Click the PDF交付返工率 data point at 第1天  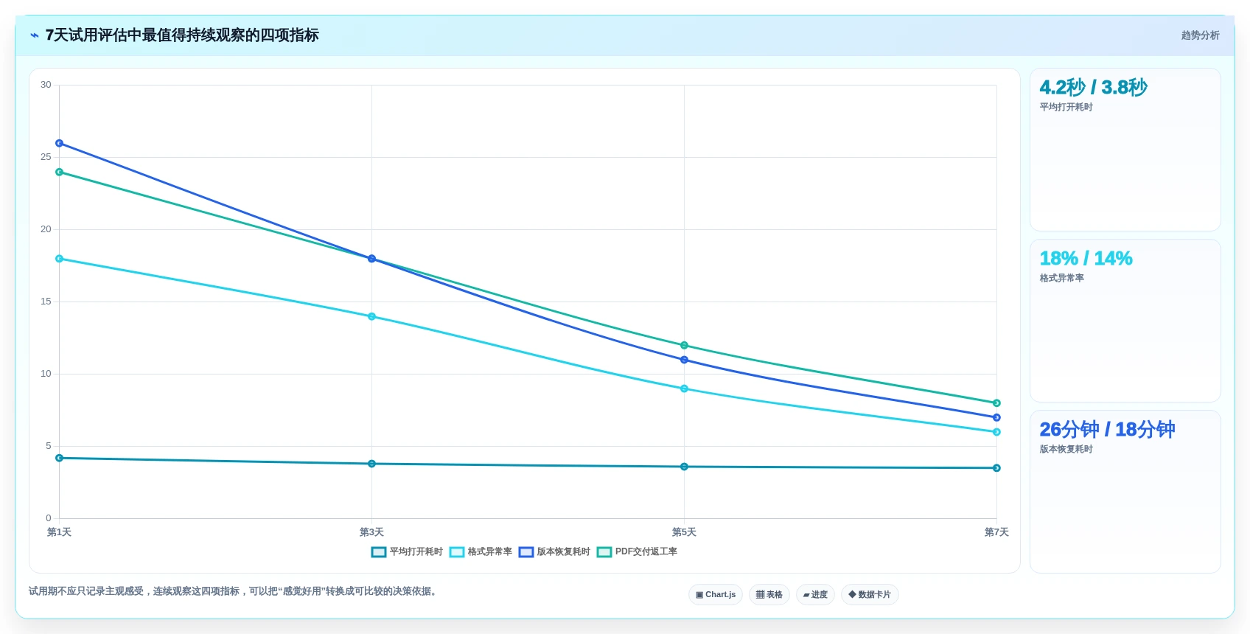60,172
